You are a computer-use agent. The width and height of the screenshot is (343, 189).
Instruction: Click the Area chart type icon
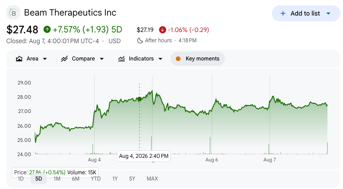pos(19,59)
